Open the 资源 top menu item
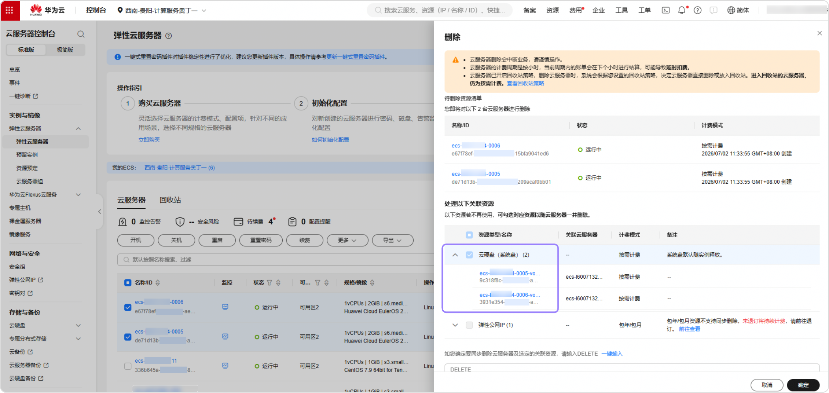This screenshot has height=393, width=829. coord(553,10)
